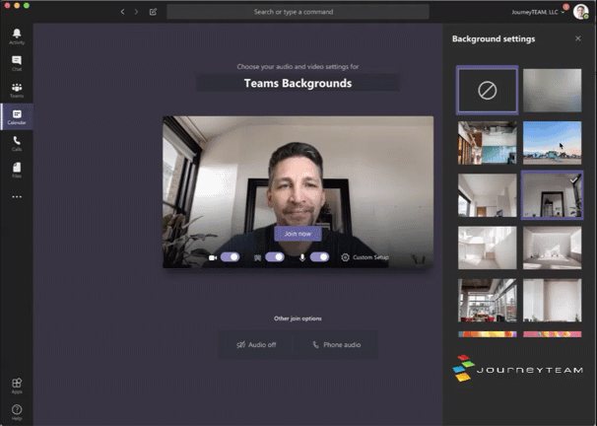Image resolution: width=597 pixels, height=426 pixels.
Task: Open the Help menu
Action: tap(17, 412)
